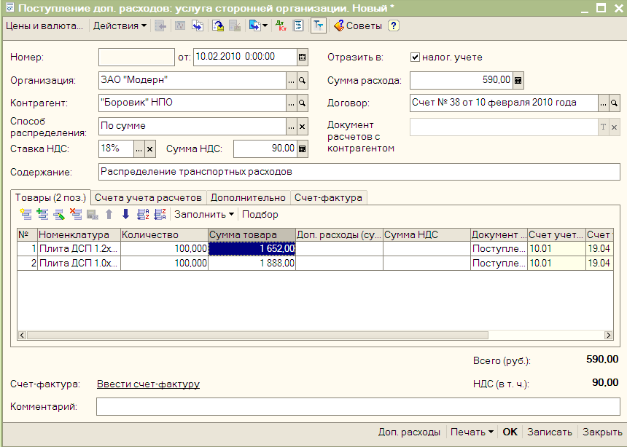Image resolution: width=627 pixels, height=447 pixels.
Task: Open calculator for Сумма НДС field
Action: pyautogui.click(x=303, y=149)
